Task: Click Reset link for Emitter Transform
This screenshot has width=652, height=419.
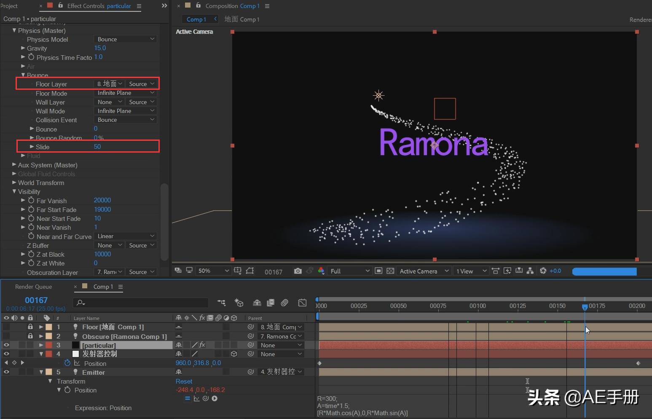Action: tap(184, 381)
